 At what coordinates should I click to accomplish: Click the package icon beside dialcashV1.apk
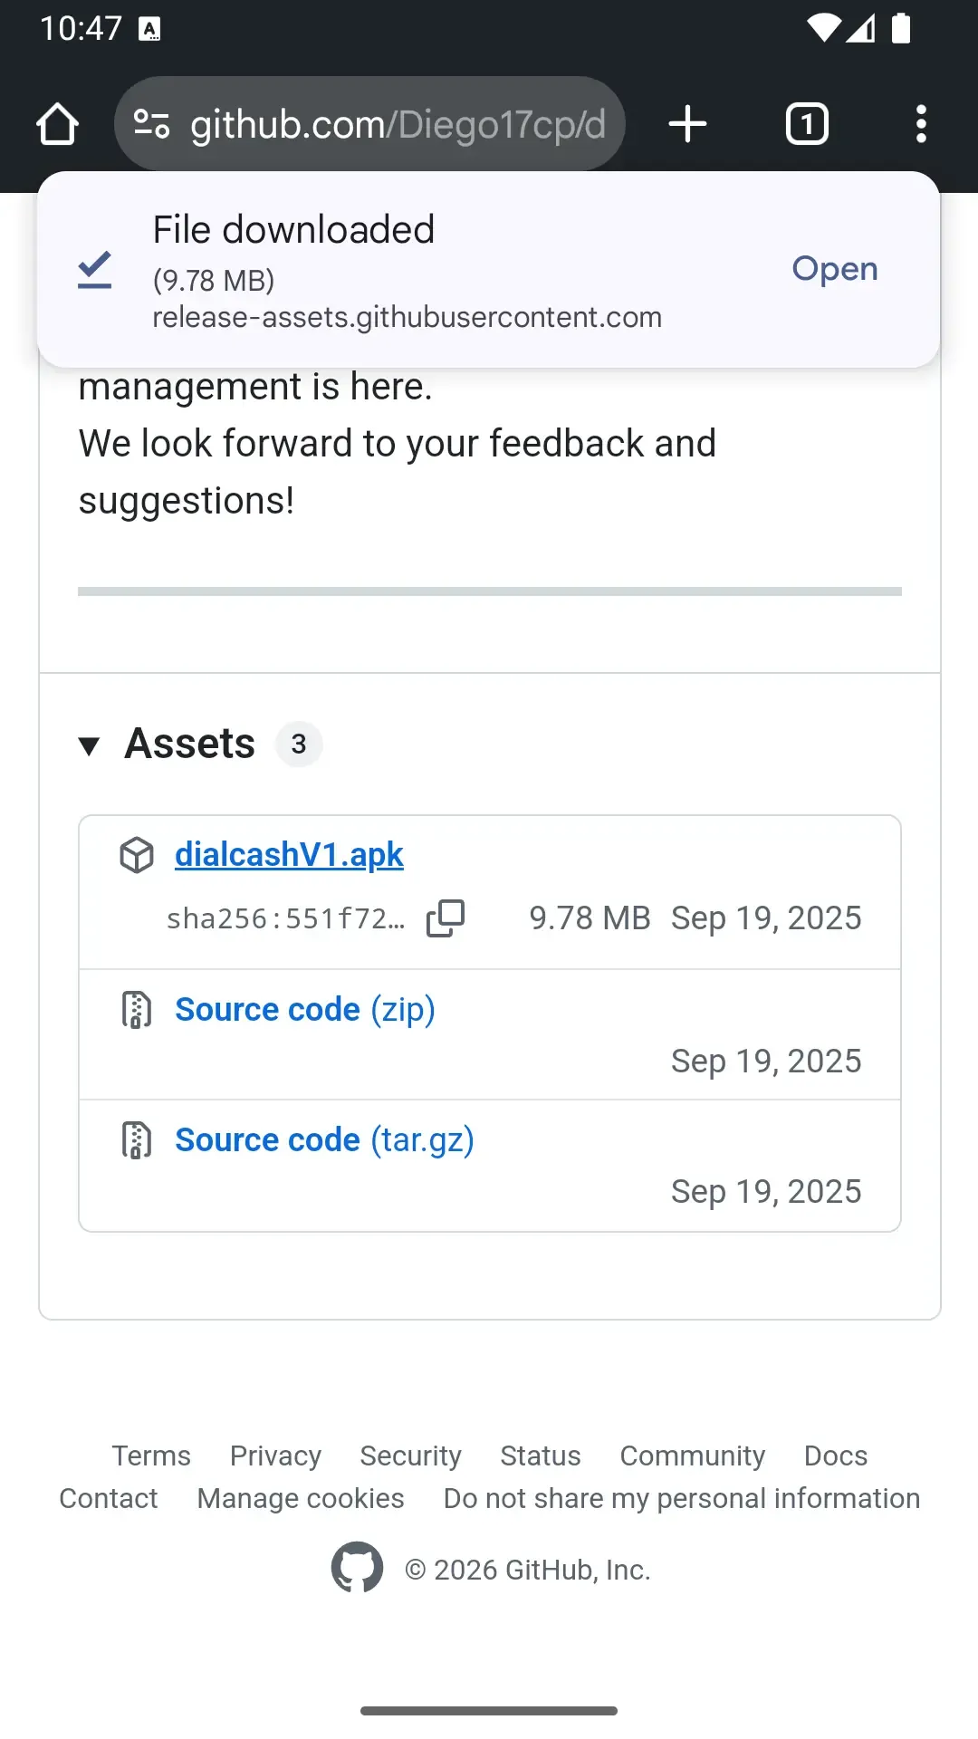(137, 854)
